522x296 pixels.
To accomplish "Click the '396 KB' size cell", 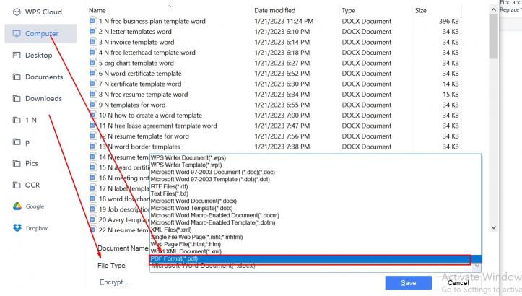I will tap(449, 21).
